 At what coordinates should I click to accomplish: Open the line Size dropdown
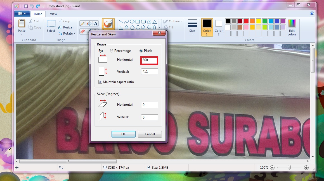coord(192,27)
